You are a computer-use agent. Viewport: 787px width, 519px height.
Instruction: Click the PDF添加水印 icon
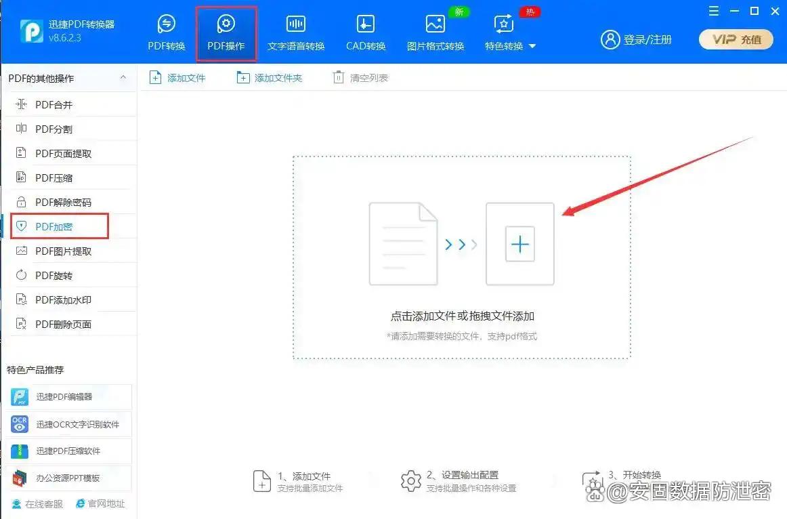(21, 299)
